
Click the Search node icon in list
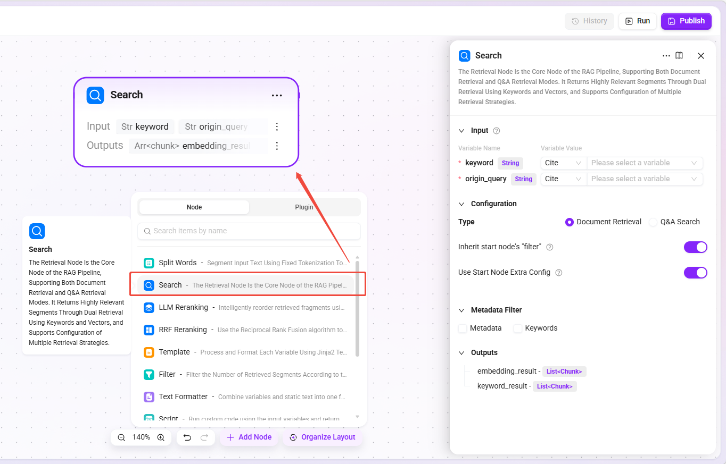click(149, 285)
